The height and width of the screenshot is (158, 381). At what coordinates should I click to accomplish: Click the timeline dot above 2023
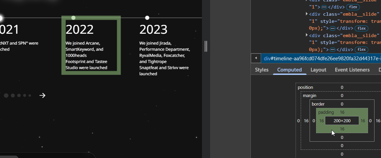147,18
